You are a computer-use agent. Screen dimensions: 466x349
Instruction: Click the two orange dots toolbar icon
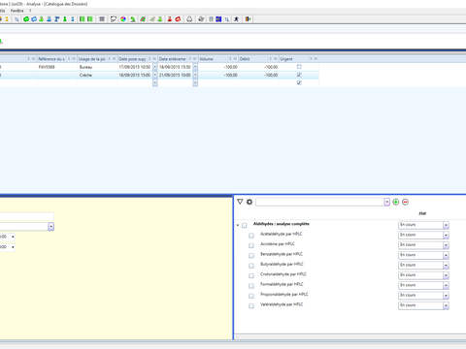point(6,19)
